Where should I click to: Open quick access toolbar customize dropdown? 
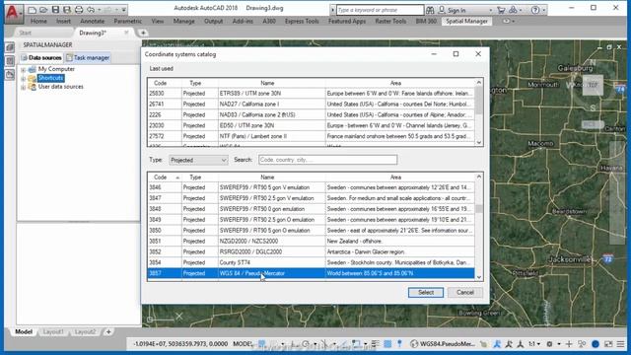coord(124,10)
